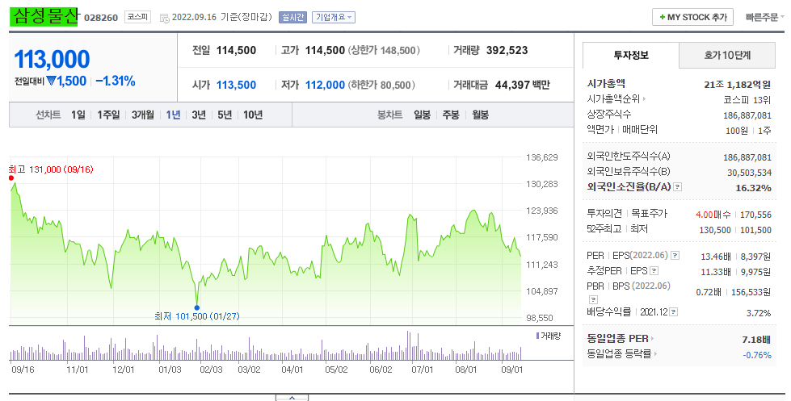The image size is (791, 401).
Task: Open the 기업개요 dropdown
Action: tap(334, 17)
